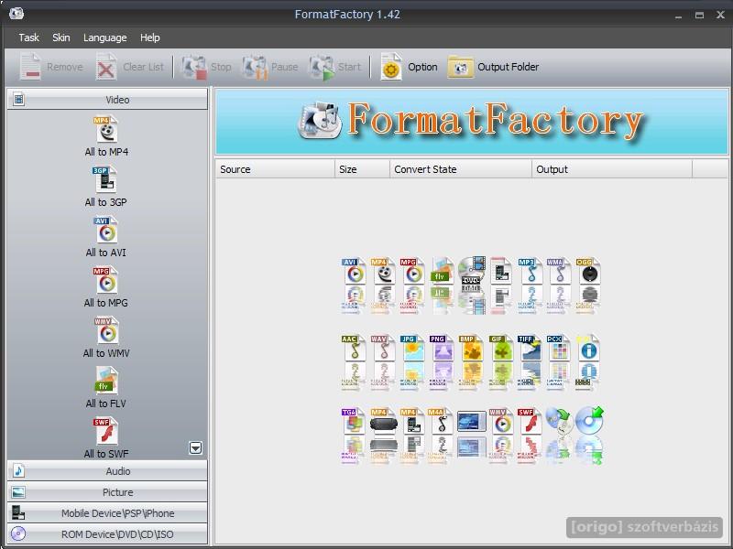733x549 pixels.
Task: Expand the Audio category
Action: [107, 471]
